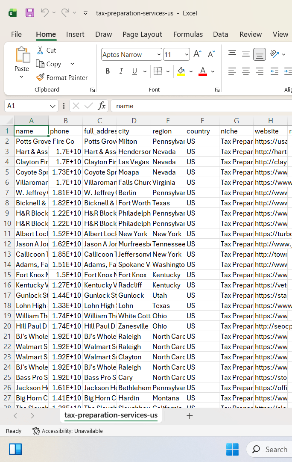The height and width of the screenshot is (462, 292).
Task: Open the File menu tab
Action: point(17,34)
